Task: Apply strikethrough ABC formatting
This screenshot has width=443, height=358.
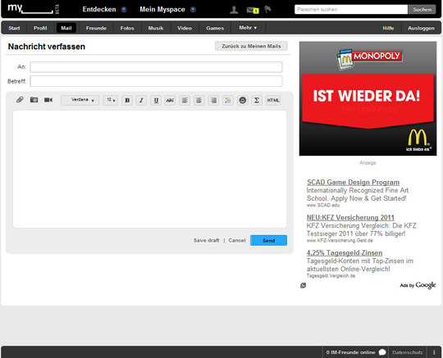Action: pos(170,100)
